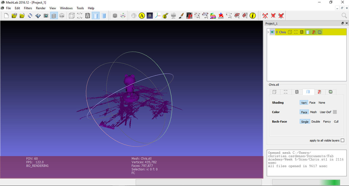
Task: Open the Windows menu
Action: 66,8
